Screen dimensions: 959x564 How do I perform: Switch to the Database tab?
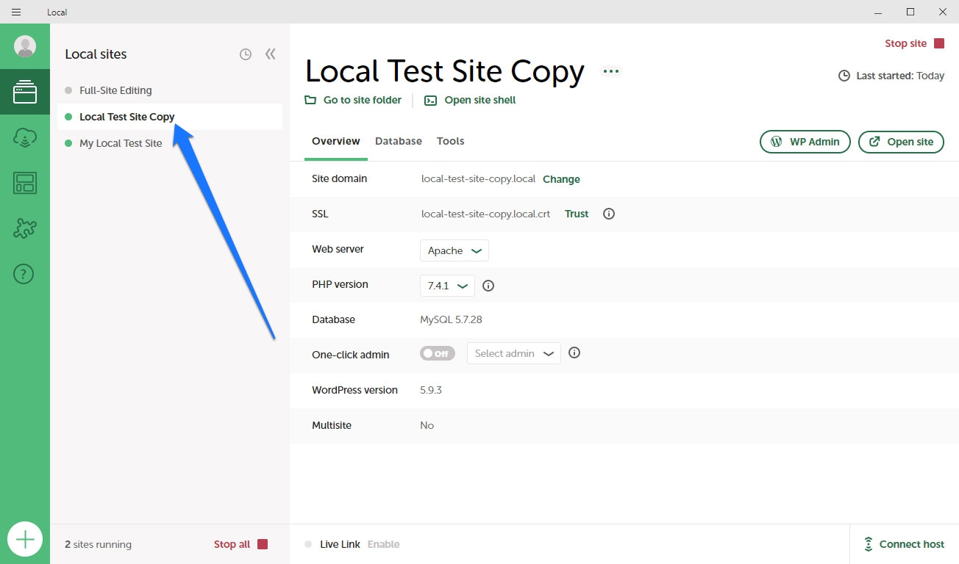click(x=399, y=141)
